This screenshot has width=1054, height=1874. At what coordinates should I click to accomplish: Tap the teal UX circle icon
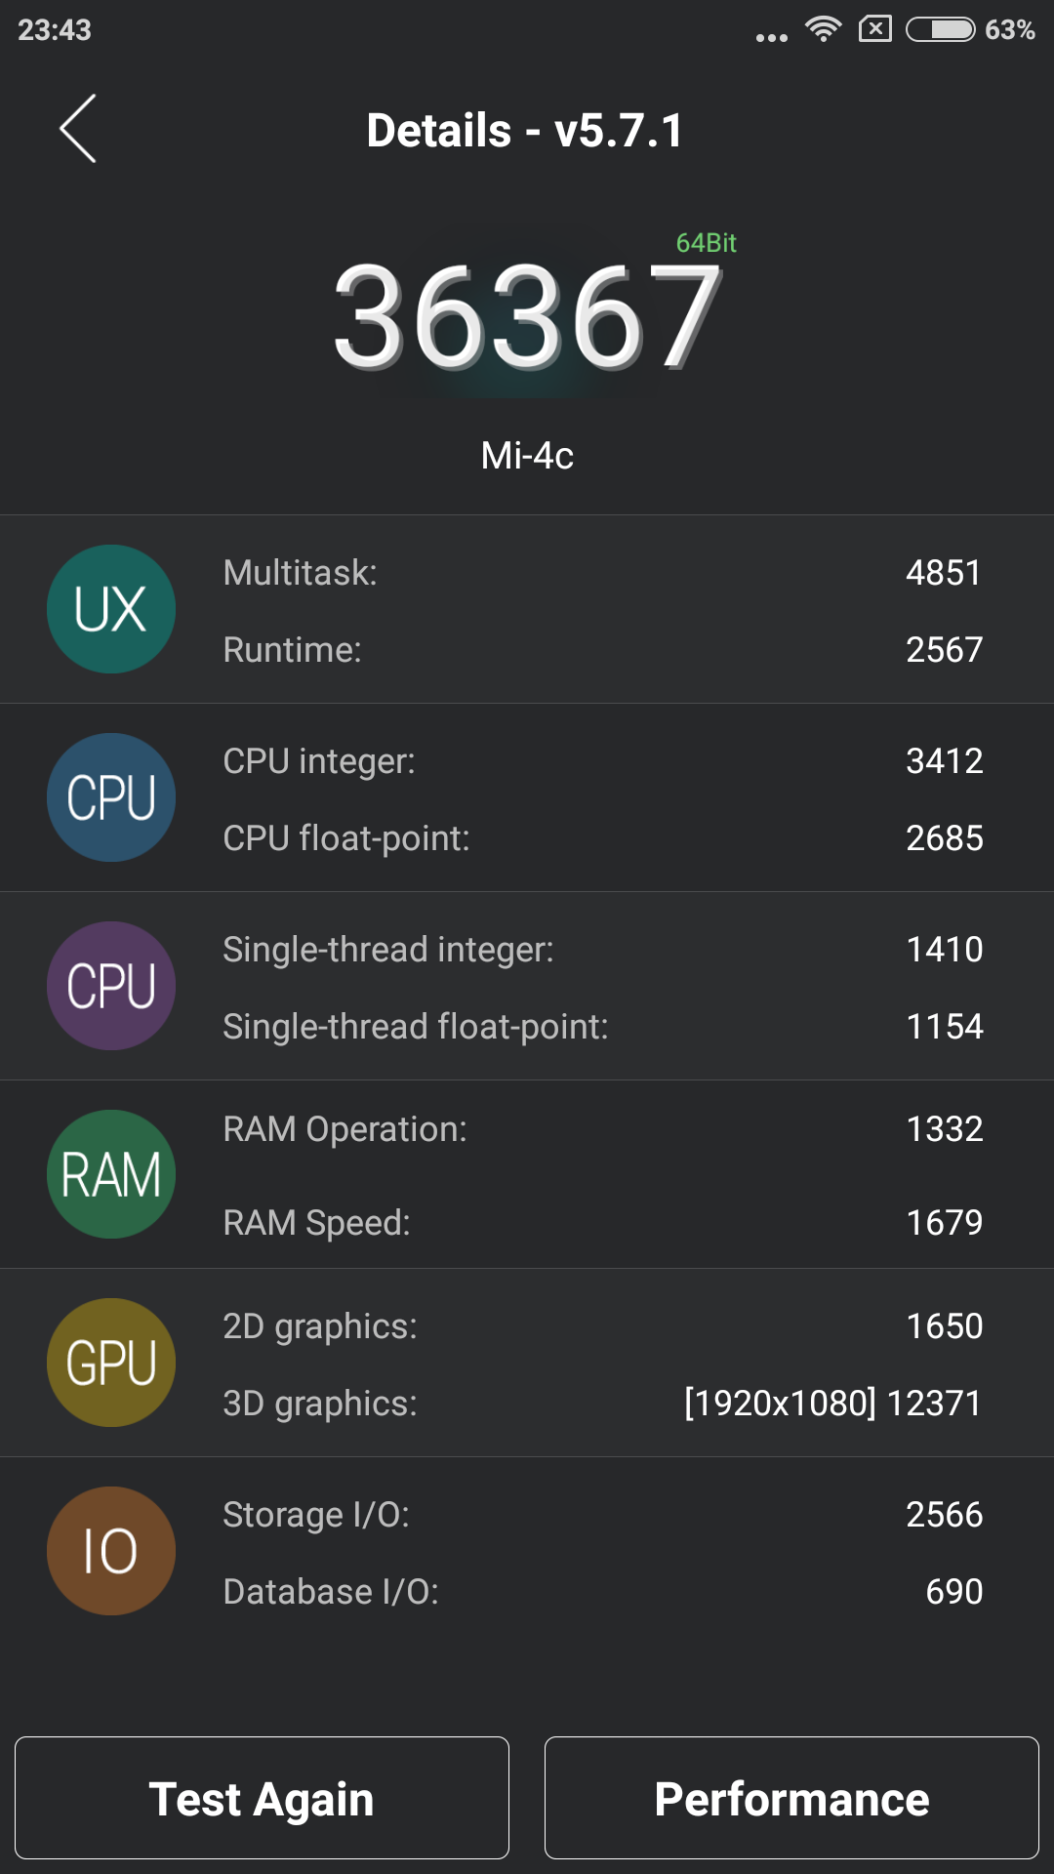111,609
